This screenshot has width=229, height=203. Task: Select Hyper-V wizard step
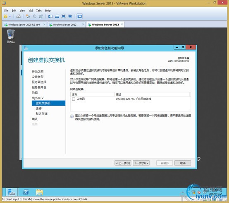[x=38, y=98]
